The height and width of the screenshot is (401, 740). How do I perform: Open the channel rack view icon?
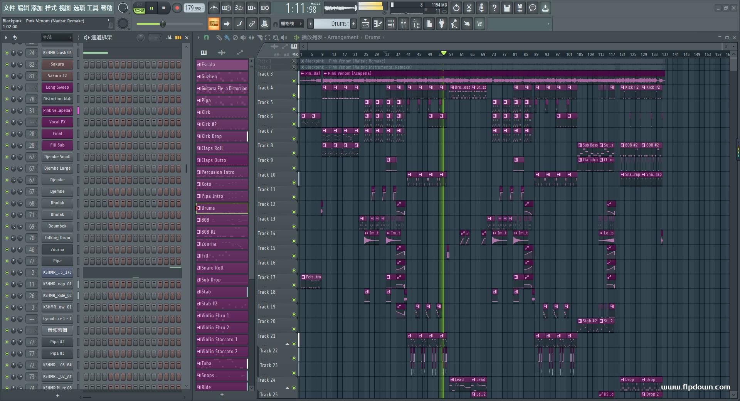[391, 24]
